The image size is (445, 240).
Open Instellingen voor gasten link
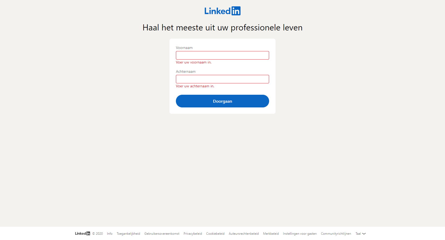point(300,234)
